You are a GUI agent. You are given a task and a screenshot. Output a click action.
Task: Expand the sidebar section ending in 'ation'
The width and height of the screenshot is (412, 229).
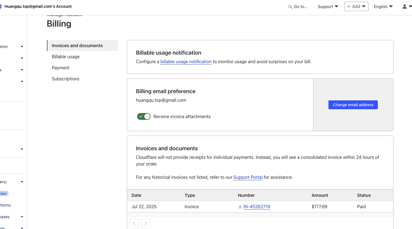22,47
